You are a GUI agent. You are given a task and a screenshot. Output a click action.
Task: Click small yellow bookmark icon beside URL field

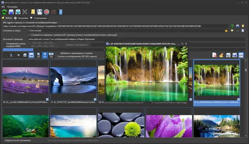243,26
